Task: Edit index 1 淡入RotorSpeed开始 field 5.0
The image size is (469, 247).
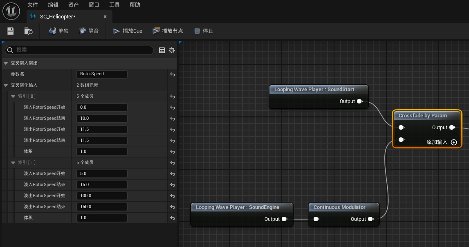Action: click(x=102, y=174)
